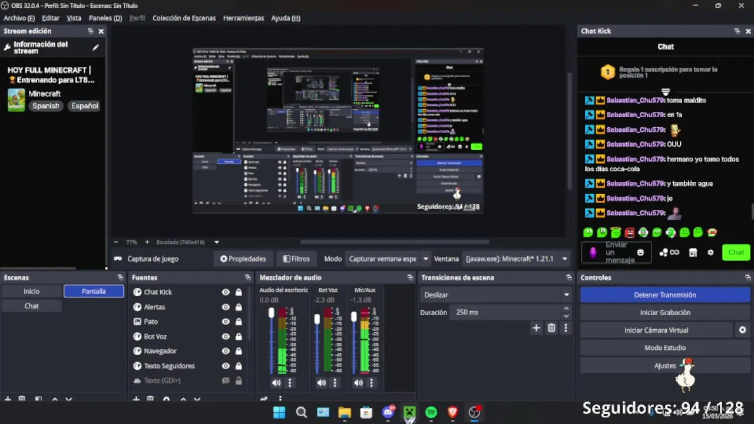Show the Texto (GDI+) source
This screenshot has width=754, height=424.
pyautogui.click(x=226, y=380)
